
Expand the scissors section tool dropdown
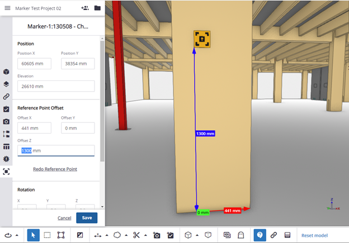click(145, 236)
